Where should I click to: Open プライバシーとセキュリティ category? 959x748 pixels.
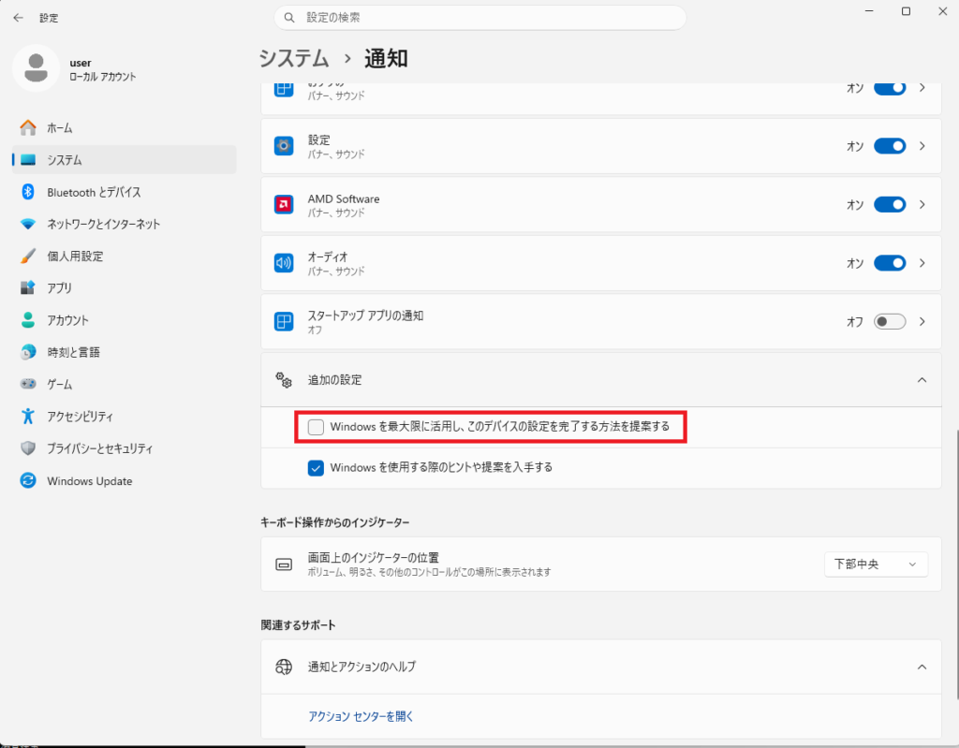click(x=125, y=448)
